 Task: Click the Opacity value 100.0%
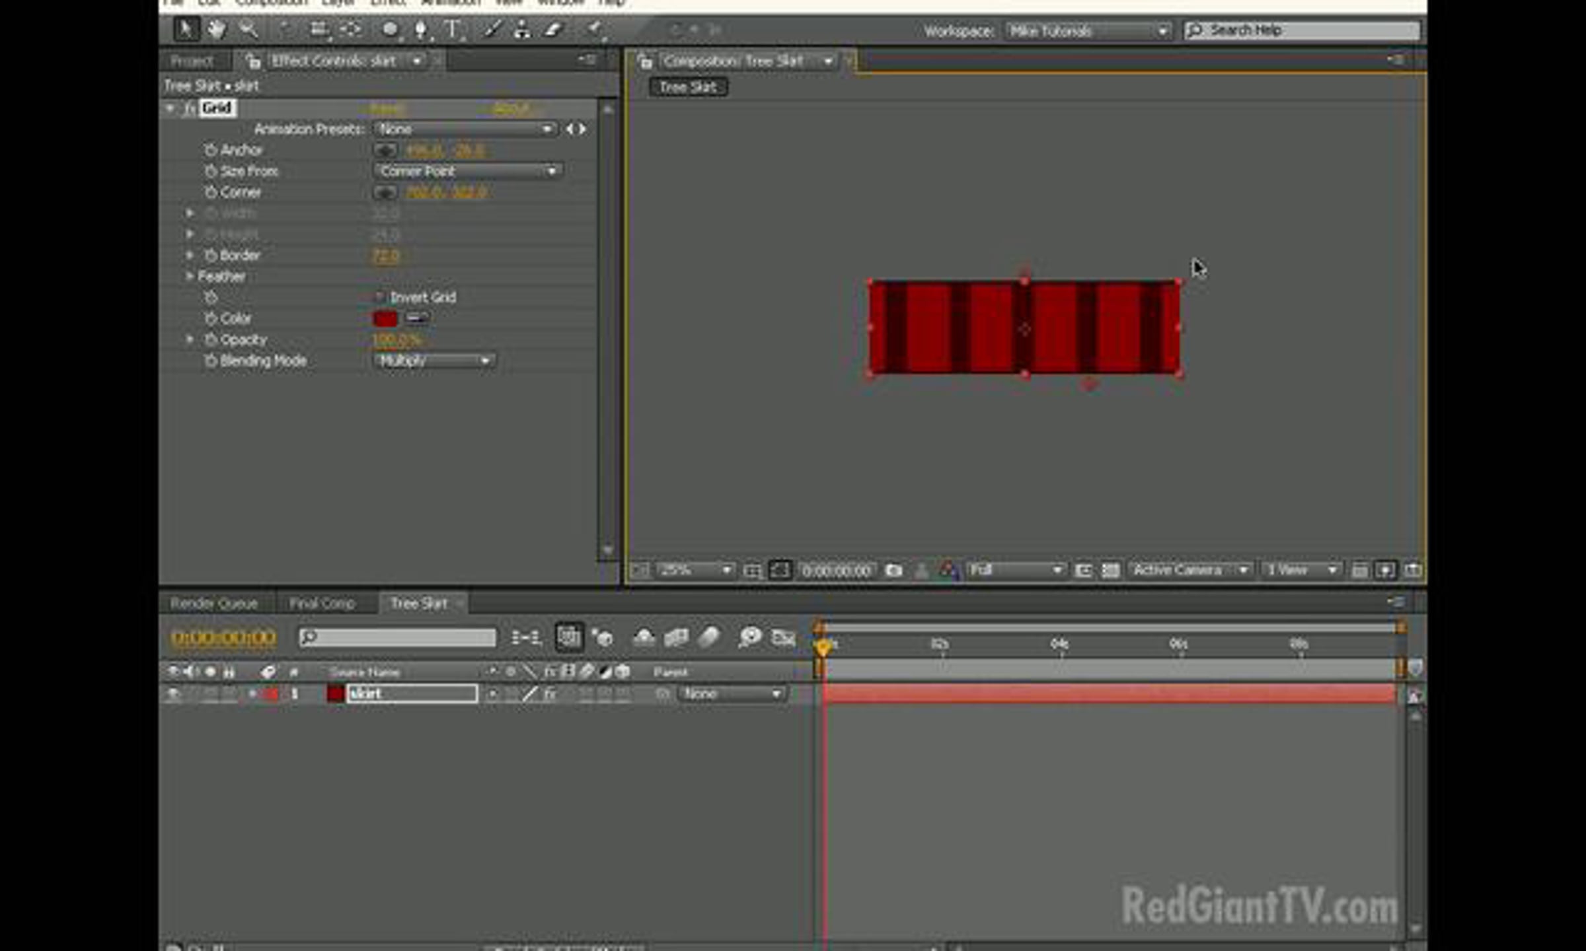397,340
